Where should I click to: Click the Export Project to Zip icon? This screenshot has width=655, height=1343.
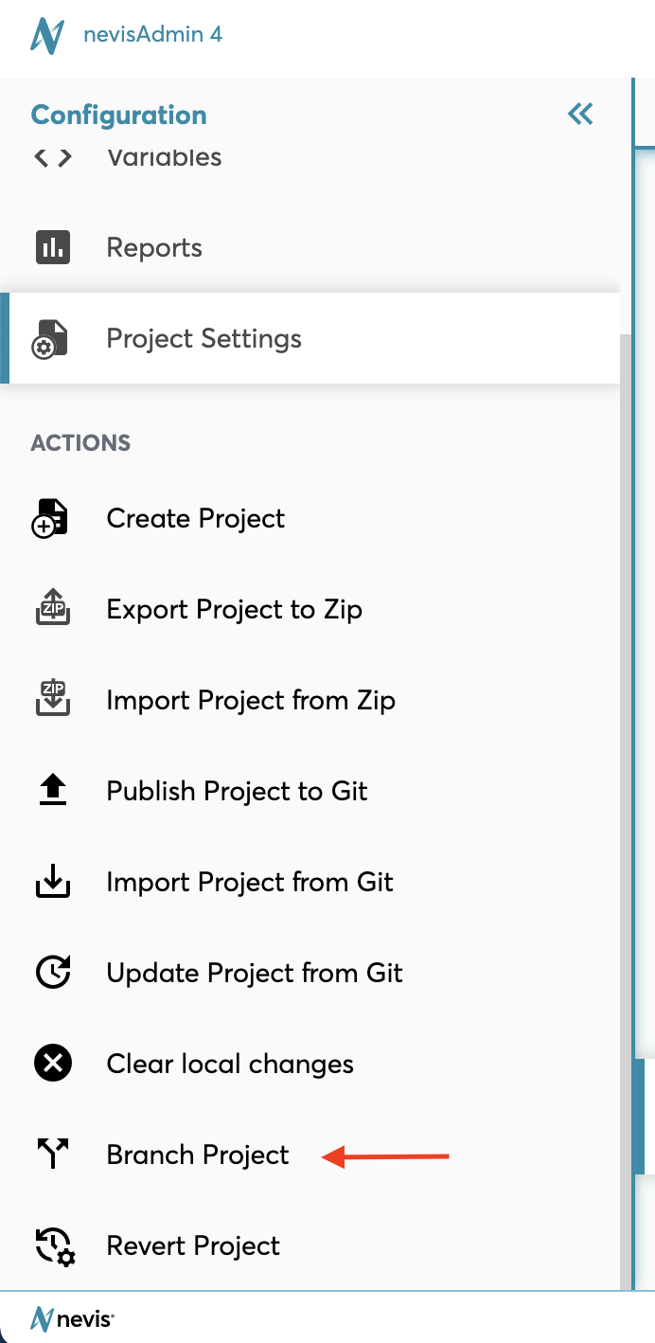(x=53, y=610)
